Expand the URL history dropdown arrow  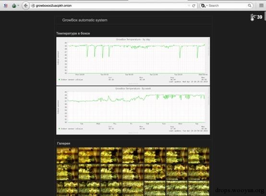click(x=189, y=6)
